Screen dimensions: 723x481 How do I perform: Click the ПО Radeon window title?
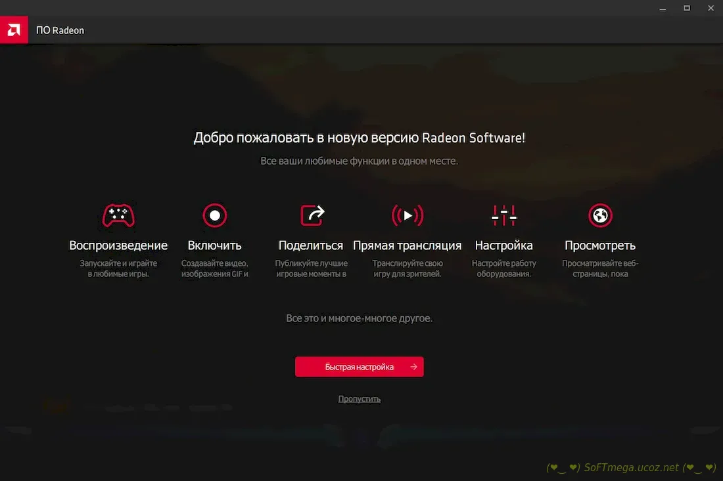click(60, 30)
